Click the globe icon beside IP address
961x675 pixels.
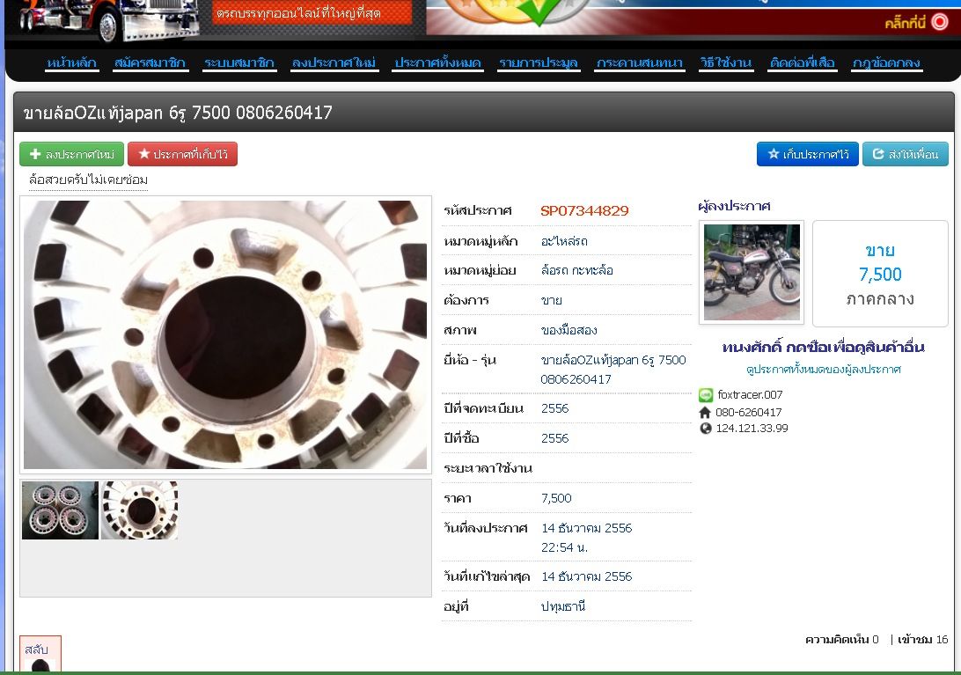click(x=706, y=429)
